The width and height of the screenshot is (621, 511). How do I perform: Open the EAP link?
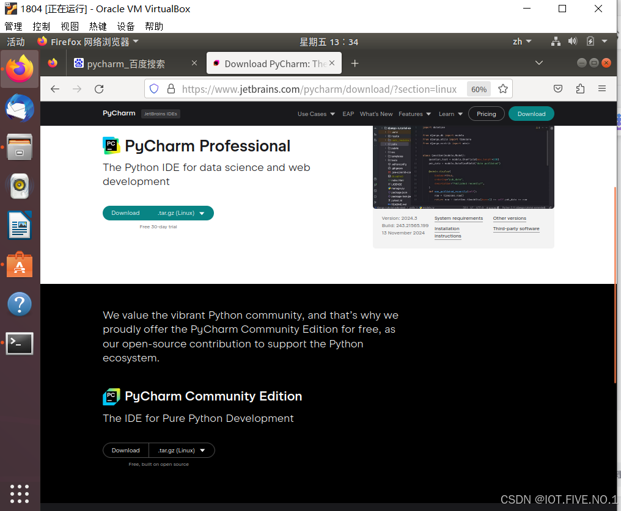348,114
